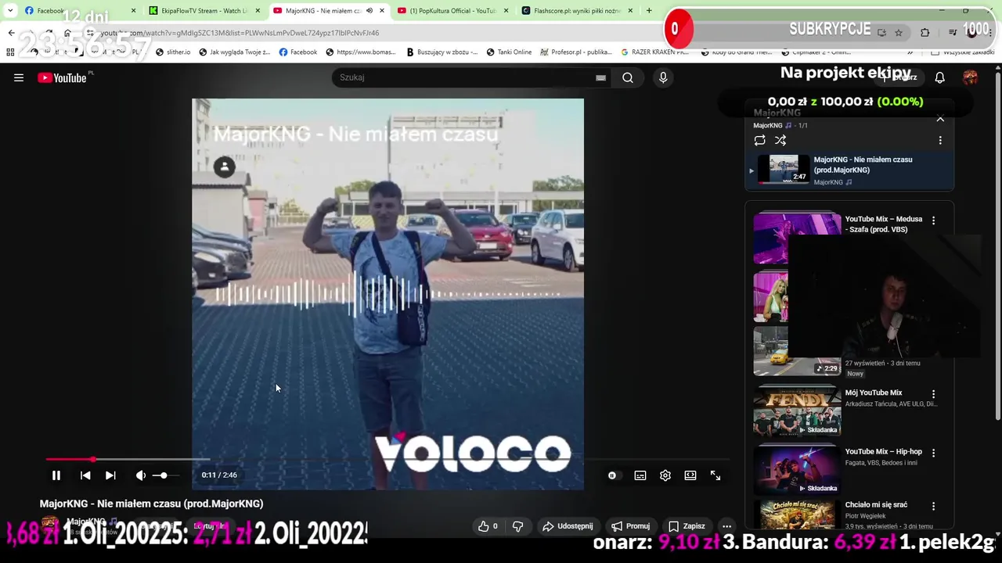Open the browser apps grid shortcut
This screenshot has width=1002, height=563.
[x=10, y=52]
